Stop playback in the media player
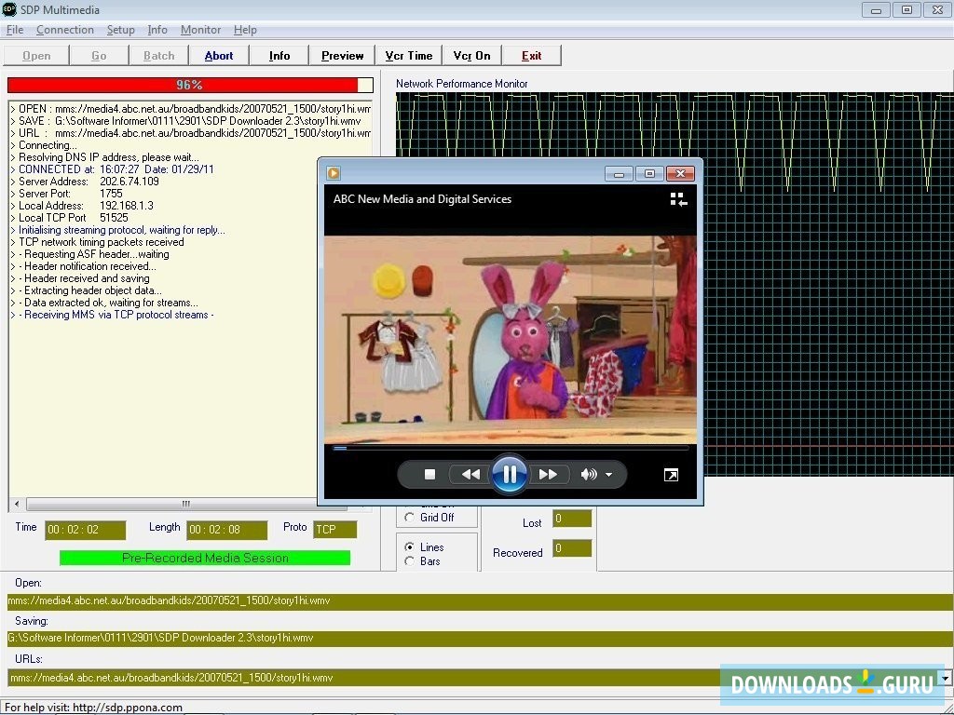The image size is (954, 715). (429, 475)
